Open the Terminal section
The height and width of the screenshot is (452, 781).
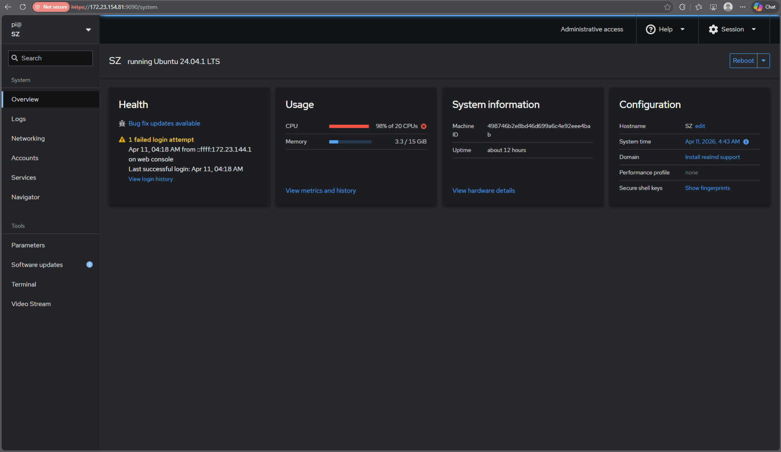24,284
